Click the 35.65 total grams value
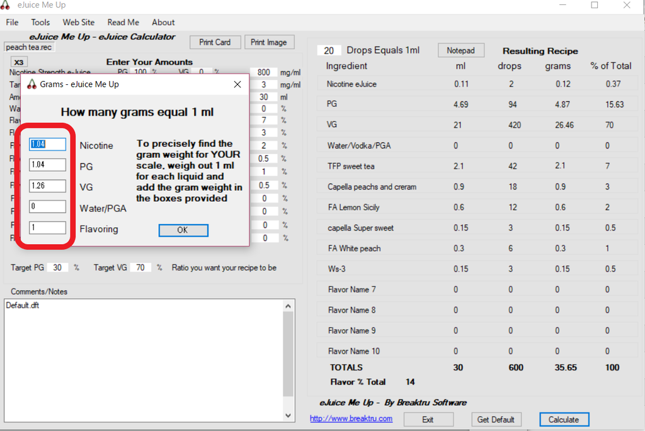Viewport: 645px width, 431px height. point(566,367)
